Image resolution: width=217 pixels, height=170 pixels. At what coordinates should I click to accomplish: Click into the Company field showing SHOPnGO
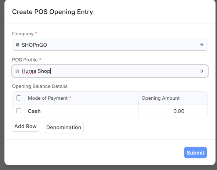tap(110, 45)
